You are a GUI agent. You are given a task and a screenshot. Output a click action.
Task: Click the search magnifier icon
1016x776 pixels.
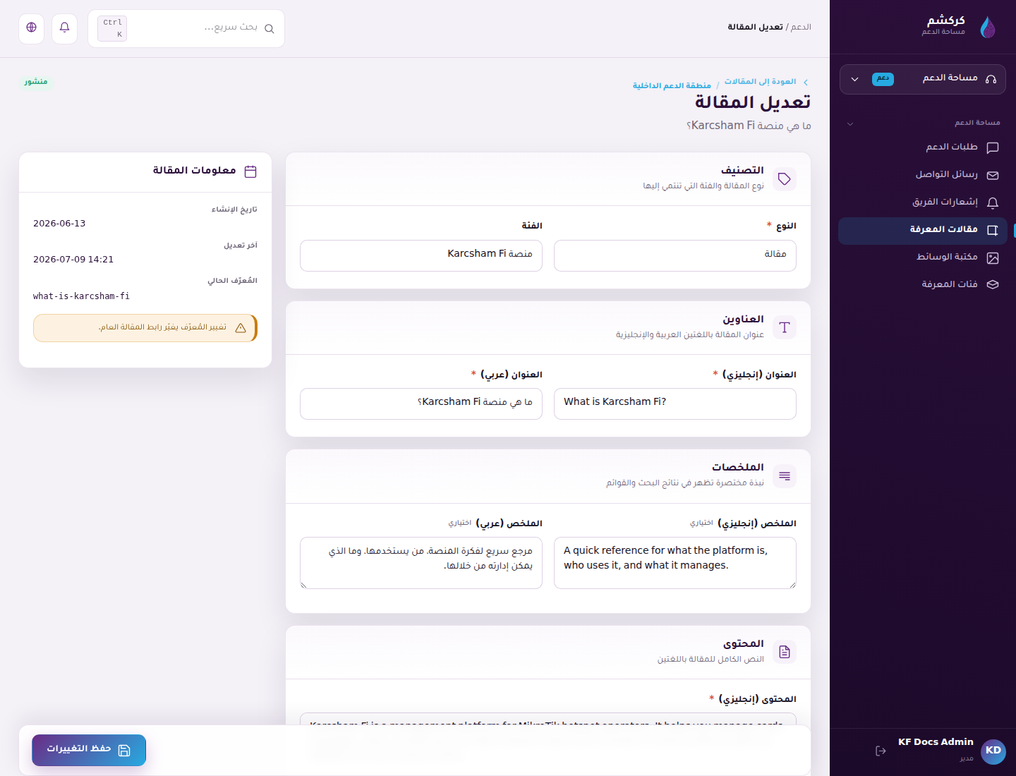pos(270,29)
